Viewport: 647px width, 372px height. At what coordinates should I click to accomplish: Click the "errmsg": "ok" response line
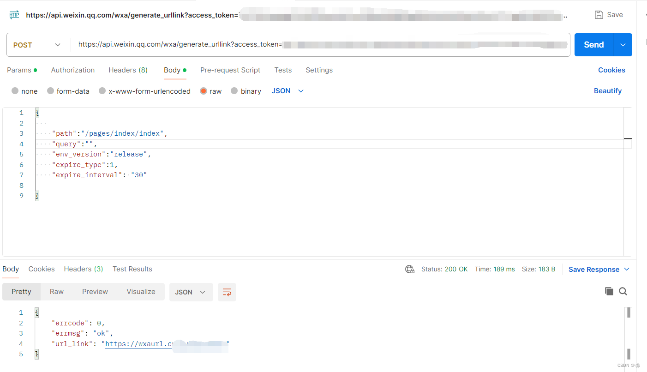(x=83, y=333)
